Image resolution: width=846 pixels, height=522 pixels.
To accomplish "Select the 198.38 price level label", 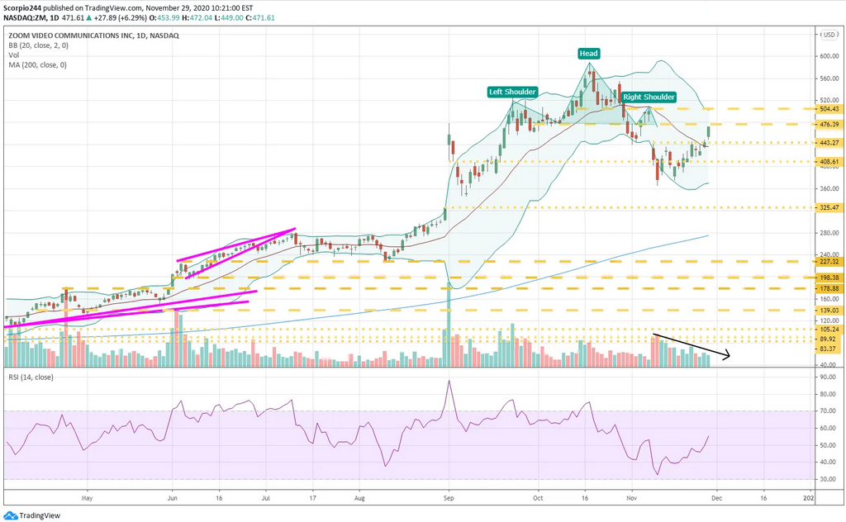I will point(828,278).
